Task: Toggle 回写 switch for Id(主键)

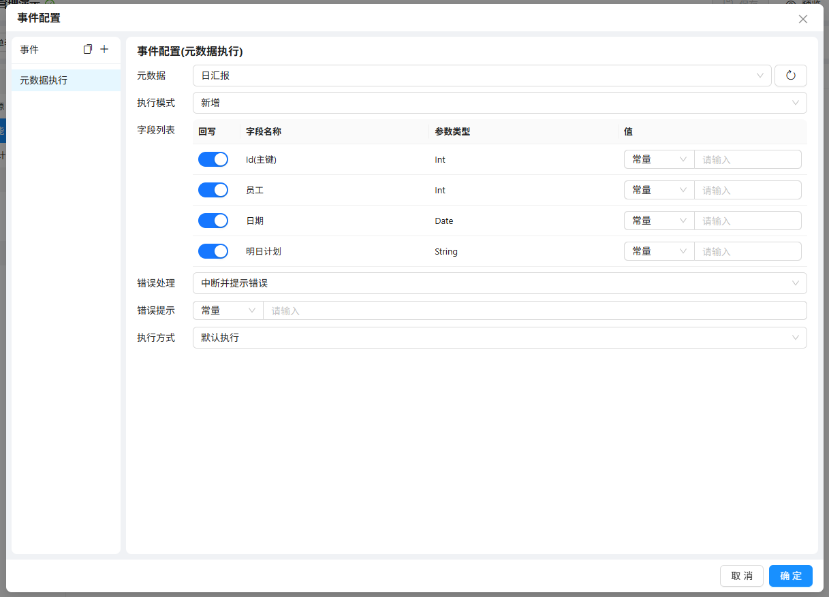Action: [213, 159]
